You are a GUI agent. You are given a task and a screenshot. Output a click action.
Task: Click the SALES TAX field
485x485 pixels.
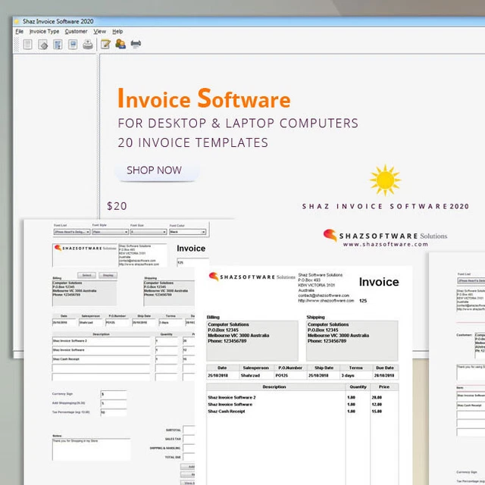pyautogui.click(x=189, y=439)
